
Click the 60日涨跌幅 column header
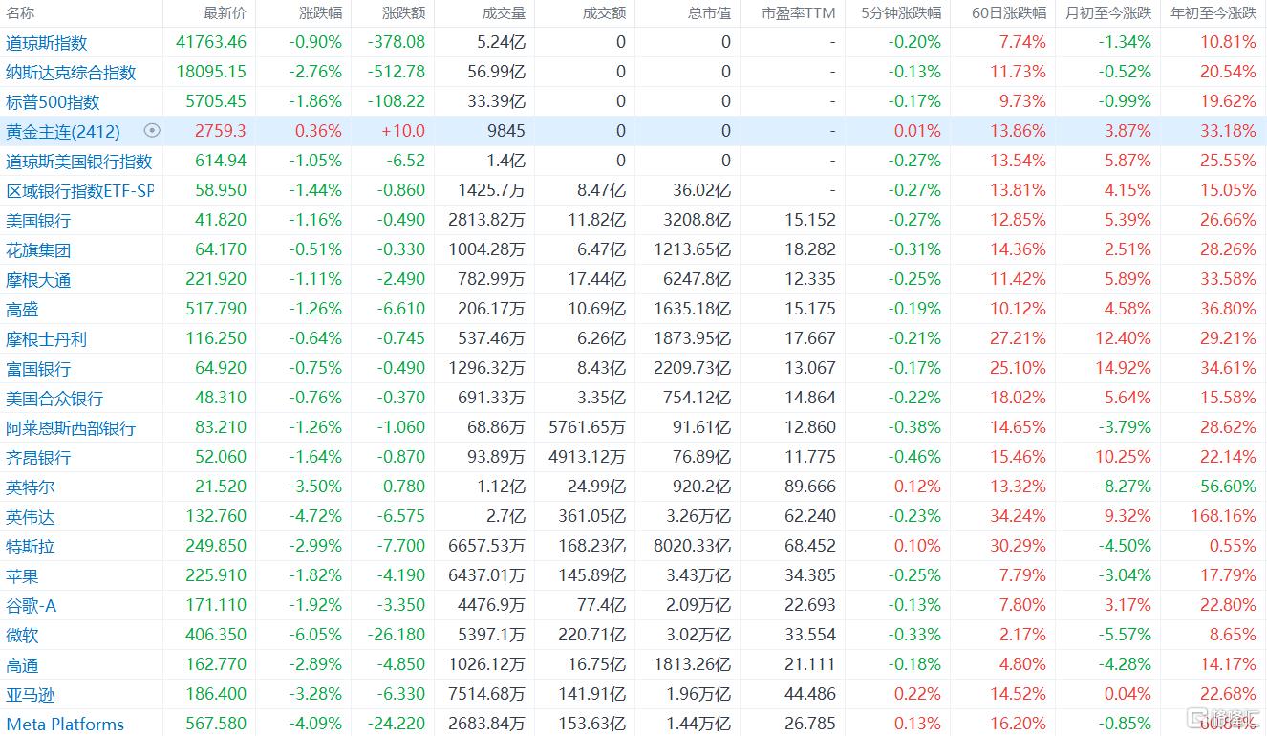coord(1009,13)
